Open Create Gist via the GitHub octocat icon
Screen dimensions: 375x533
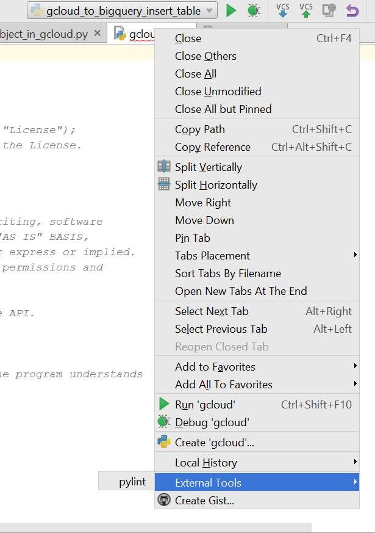pos(164,500)
